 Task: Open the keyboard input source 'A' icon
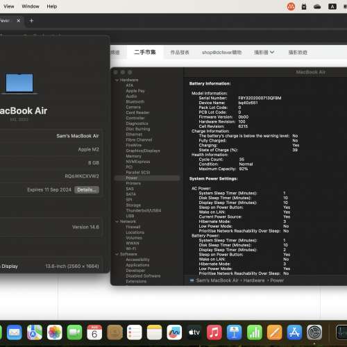pos(332,6)
